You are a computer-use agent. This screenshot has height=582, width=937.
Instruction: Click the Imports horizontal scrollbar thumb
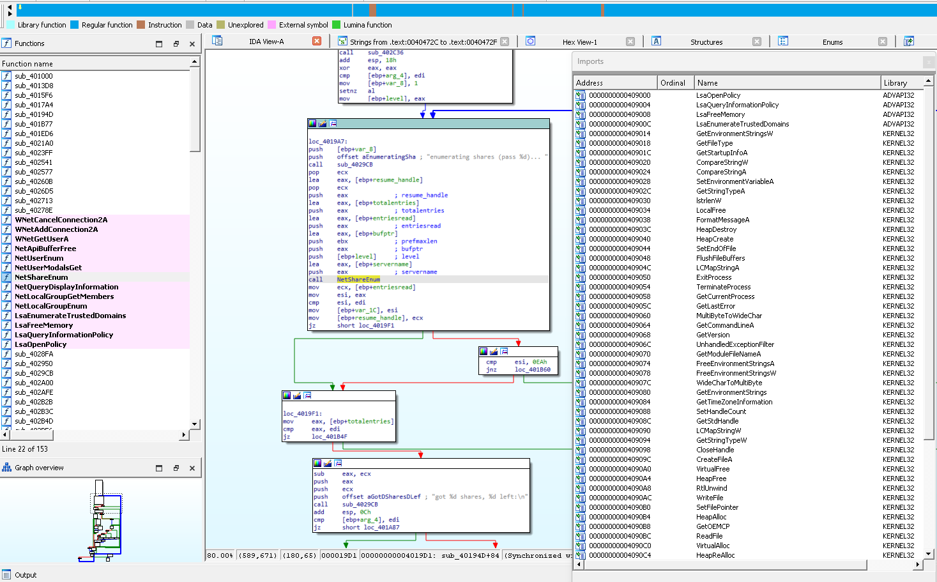tap(725, 565)
